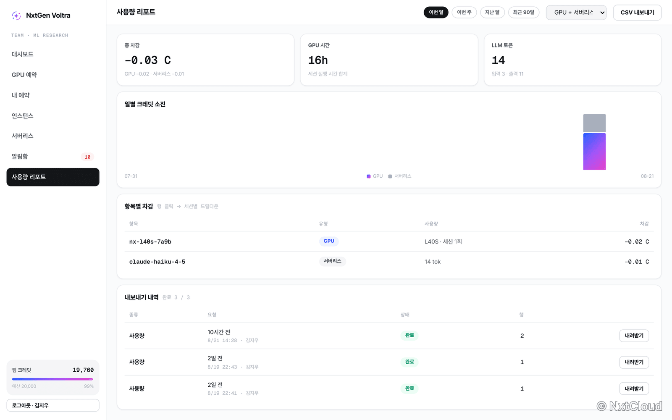Navigate to 인스턴스
This screenshot has width=672, height=420.
[53, 115]
